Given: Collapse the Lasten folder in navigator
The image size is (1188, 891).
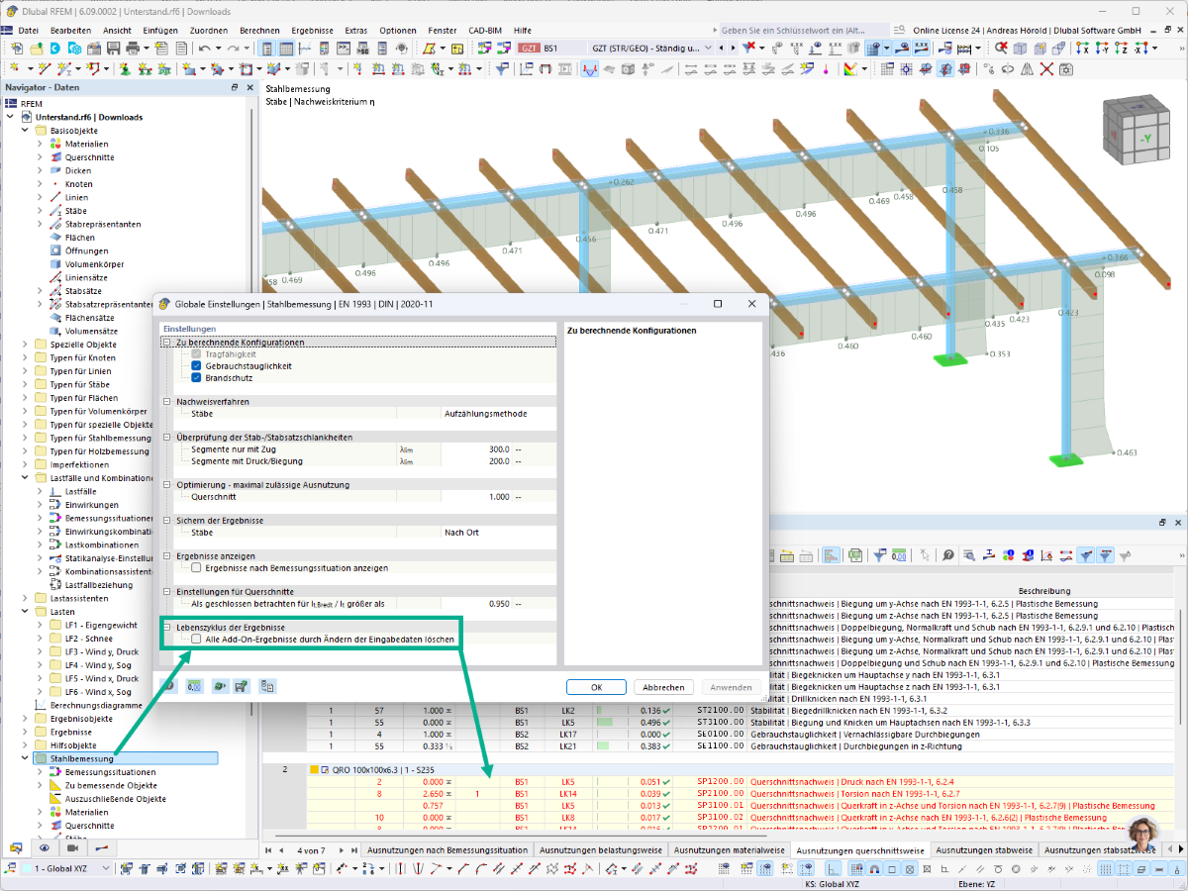Looking at the screenshot, I should [26, 612].
